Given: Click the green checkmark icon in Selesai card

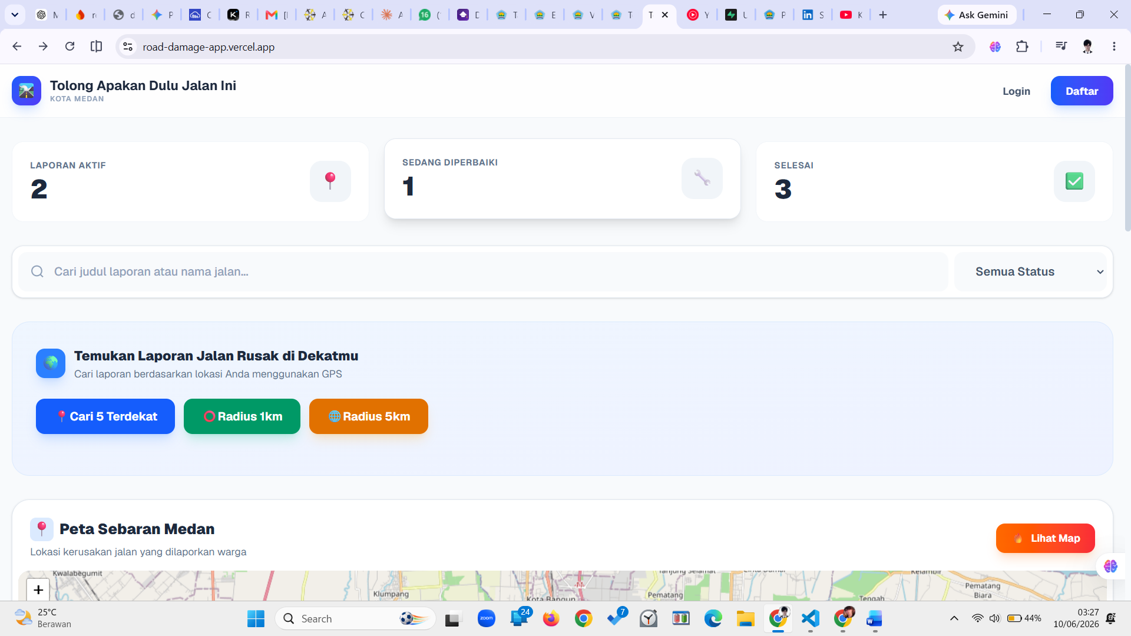Looking at the screenshot, I should coord(1074,181).
